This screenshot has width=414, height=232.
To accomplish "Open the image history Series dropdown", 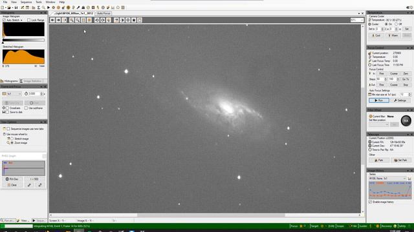I will [387, 179].
